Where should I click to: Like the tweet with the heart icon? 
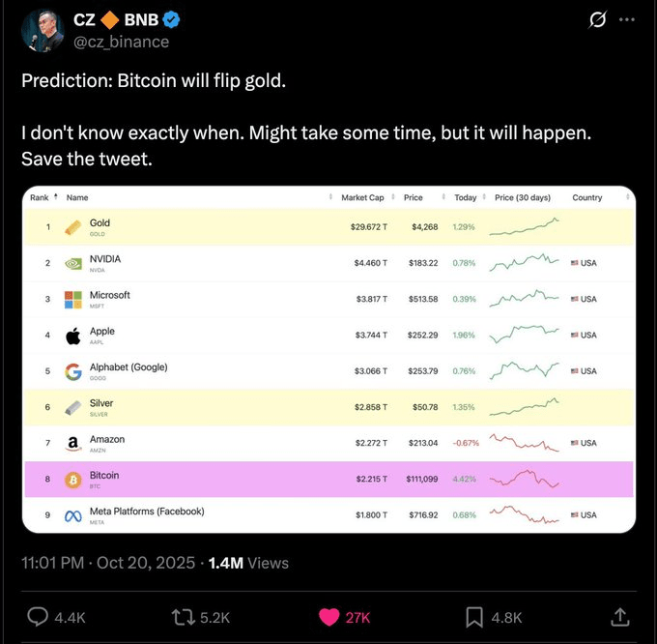coord(329,617)
